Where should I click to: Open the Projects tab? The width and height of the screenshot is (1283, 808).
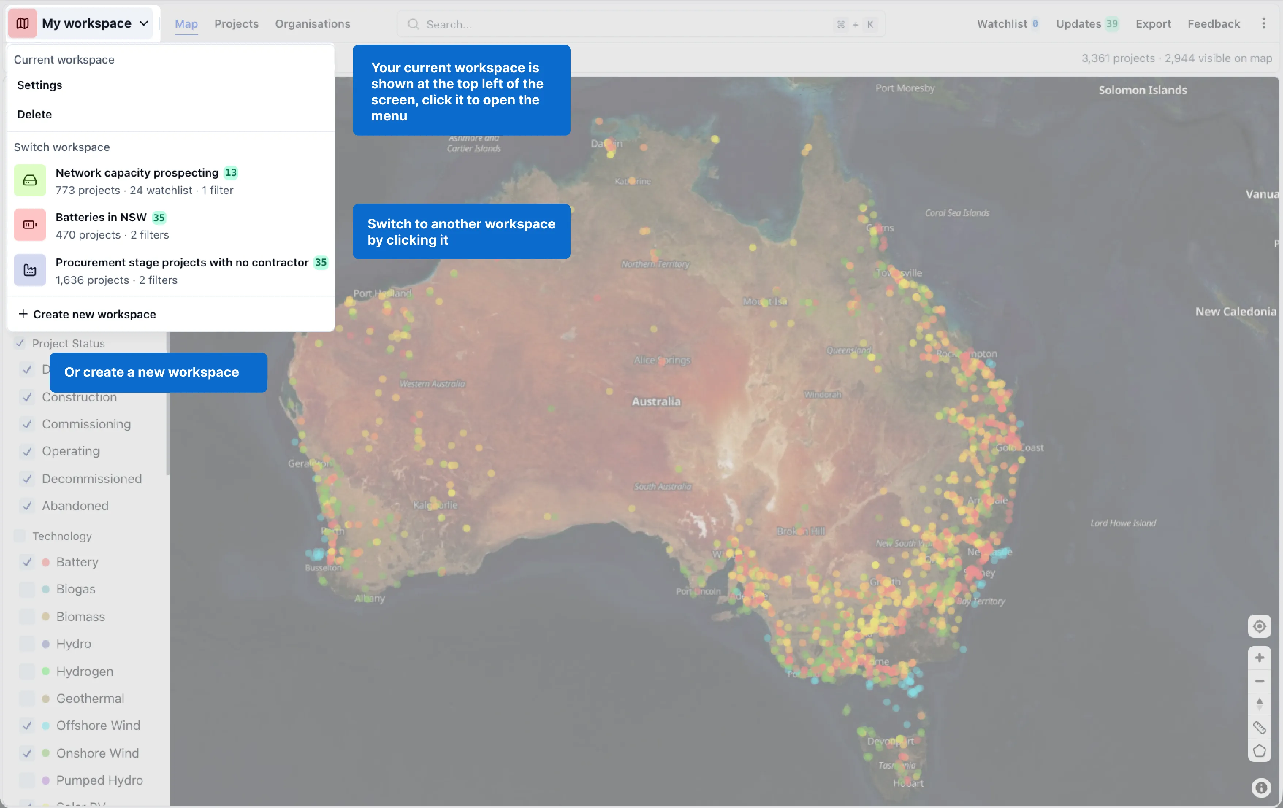tap(236, 24)
